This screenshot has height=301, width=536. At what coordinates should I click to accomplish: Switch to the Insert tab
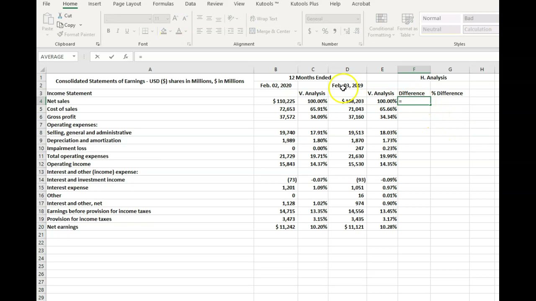click(x=95, y=4)
